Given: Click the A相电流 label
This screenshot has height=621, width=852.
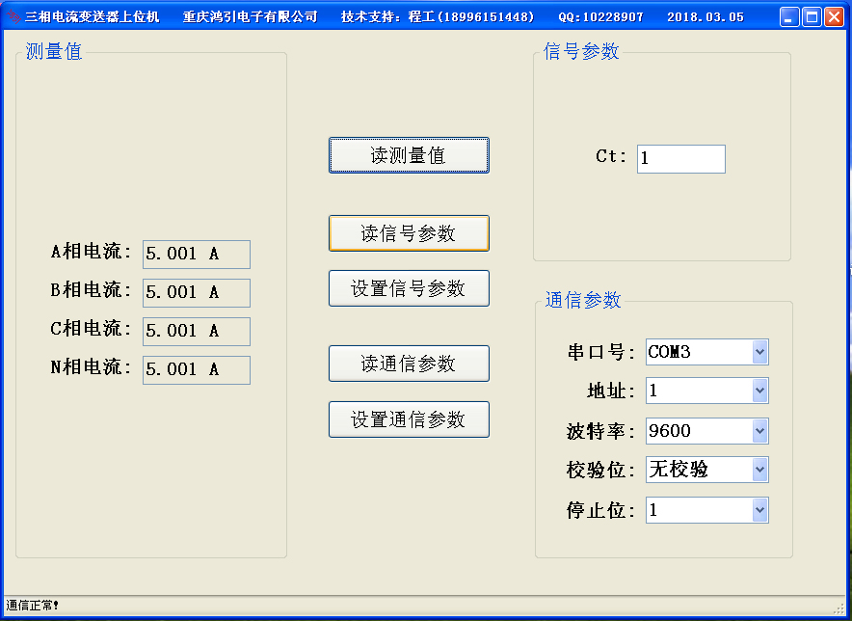Looking at the screenshot, I should point(91,252).
